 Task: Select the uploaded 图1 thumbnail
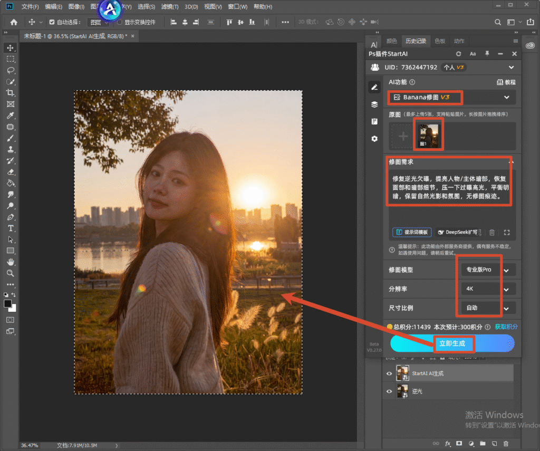pyautogui.click(x=428, y=137)
